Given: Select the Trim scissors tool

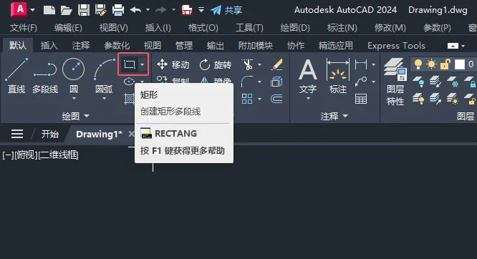Looking at the screenshot, I should (248, 64).
